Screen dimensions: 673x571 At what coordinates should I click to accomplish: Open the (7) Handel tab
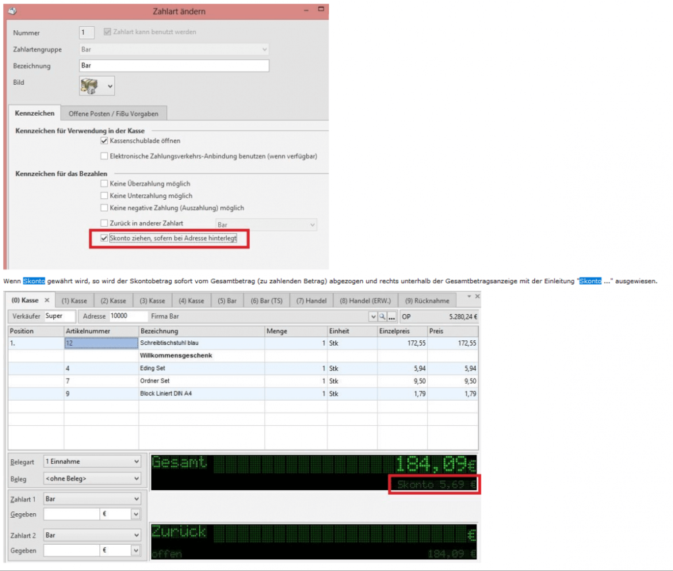(x=310, y=300)
